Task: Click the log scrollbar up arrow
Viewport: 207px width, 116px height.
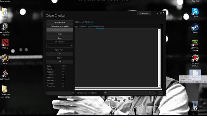Action: click(x=159, y=31)
